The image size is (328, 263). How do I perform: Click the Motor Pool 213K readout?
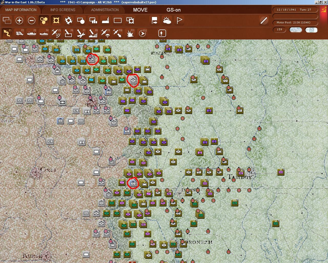(295, 22)
